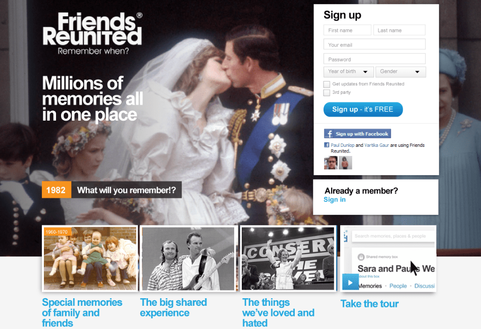Image resolution: width=481 pixels, height=329 pixels.
Task: Focus the First name field
Action: [347, 30]
